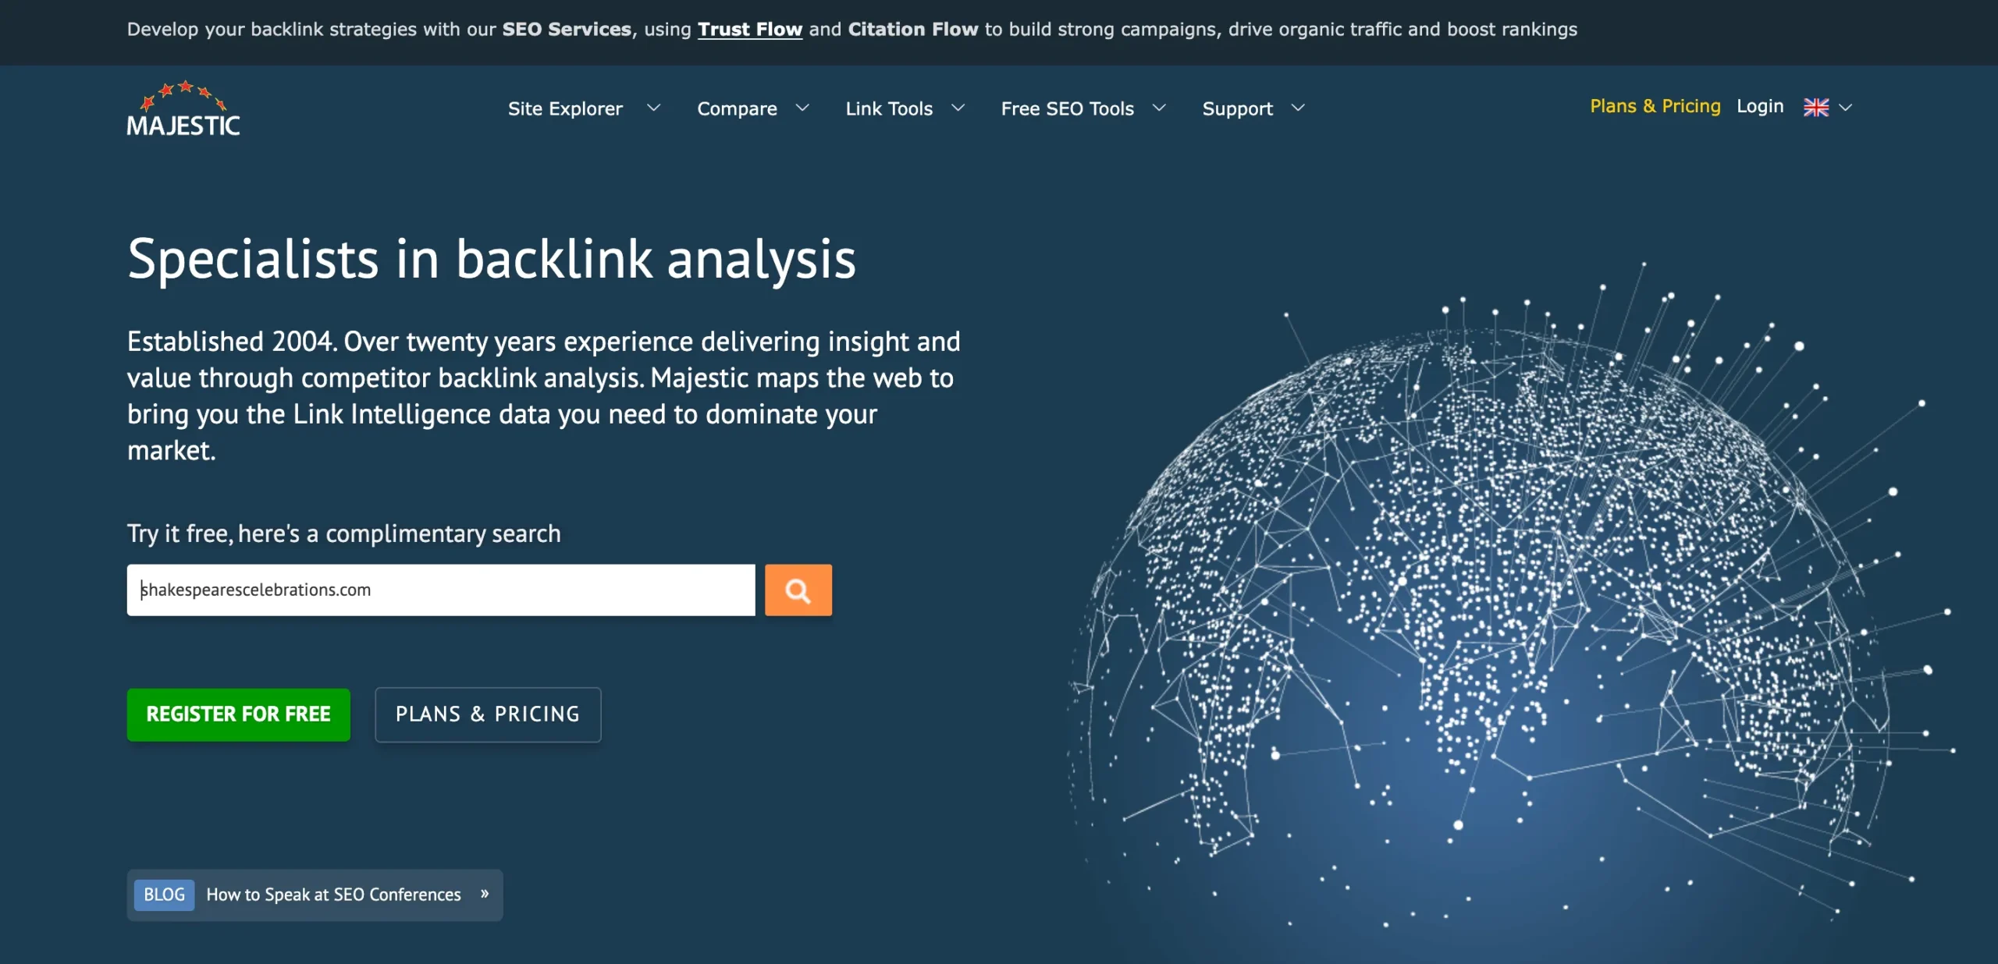Image resolution: width=1998 pixels, height=964 pixels.
Task: Click the arrow icon beside the blog headline
Action: [x=485, y=895]
